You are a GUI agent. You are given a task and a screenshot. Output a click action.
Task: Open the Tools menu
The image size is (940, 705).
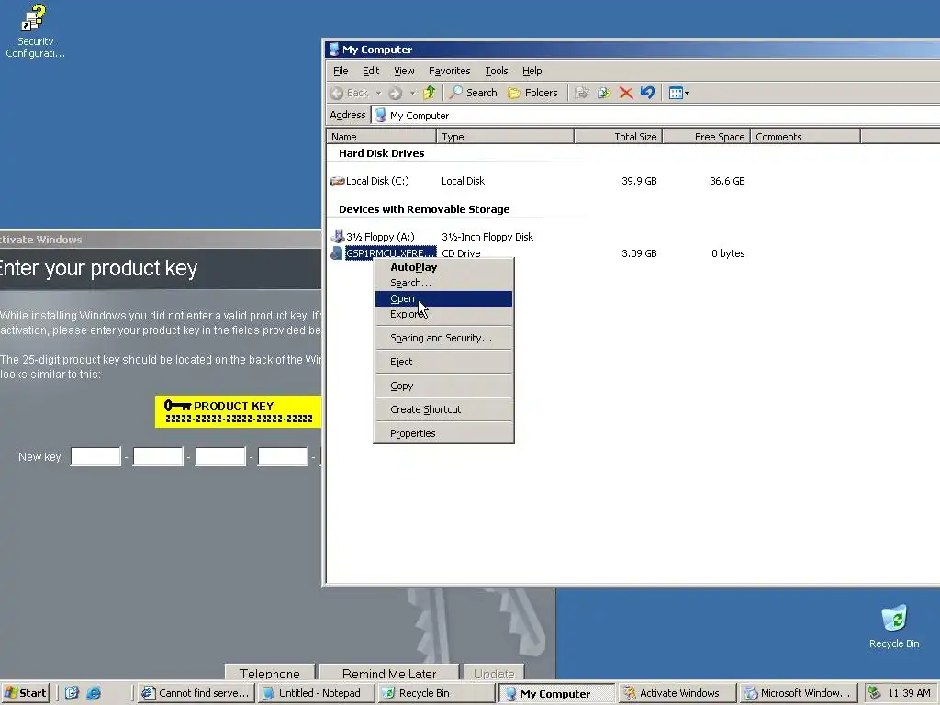pyautogui.click(x=497, y=71)
